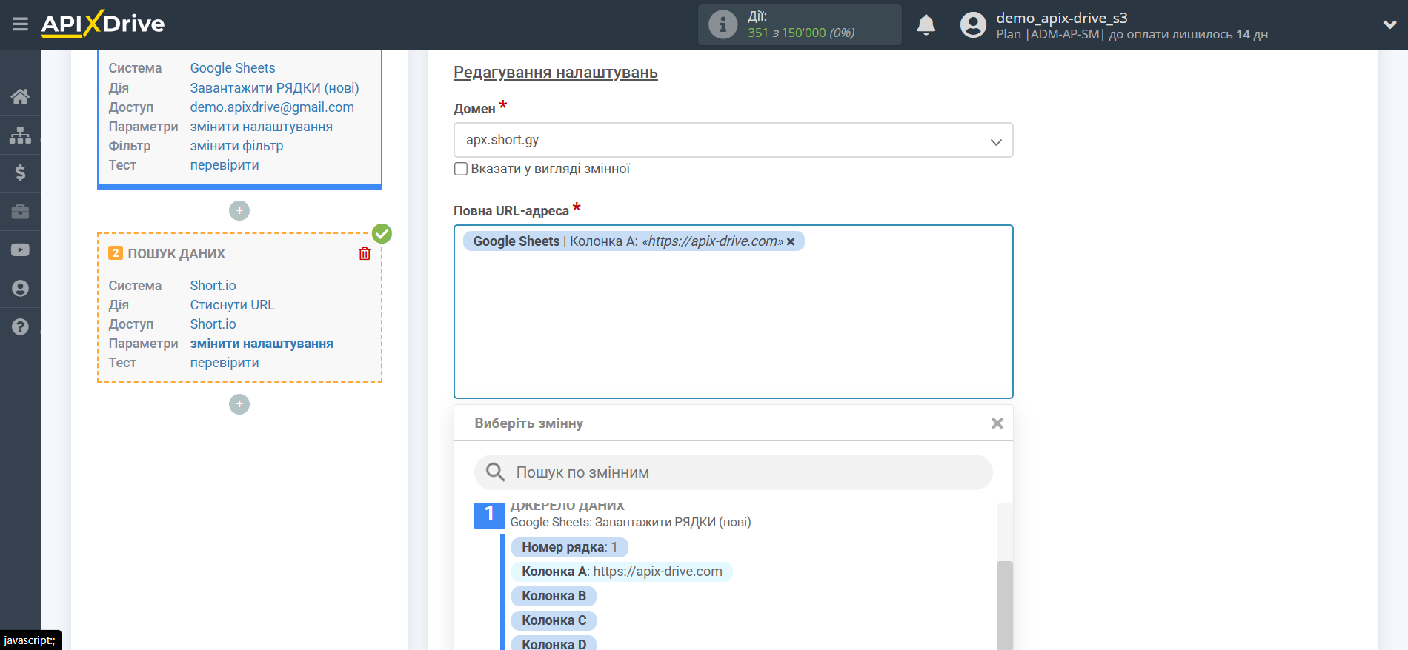
Task: Select variable Колонка C
Action: tap(554, 620)
